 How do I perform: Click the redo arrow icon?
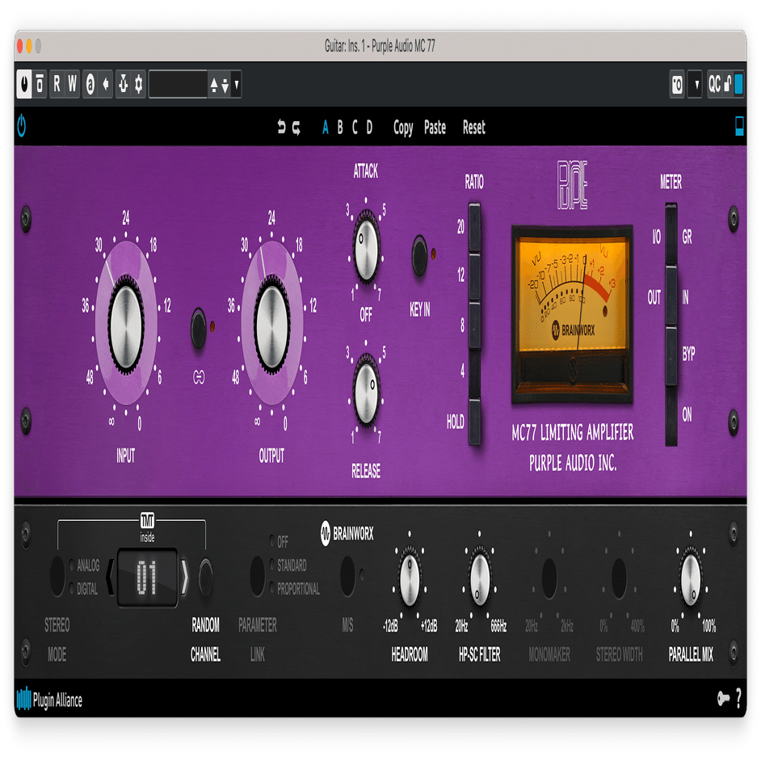point(296,128)
